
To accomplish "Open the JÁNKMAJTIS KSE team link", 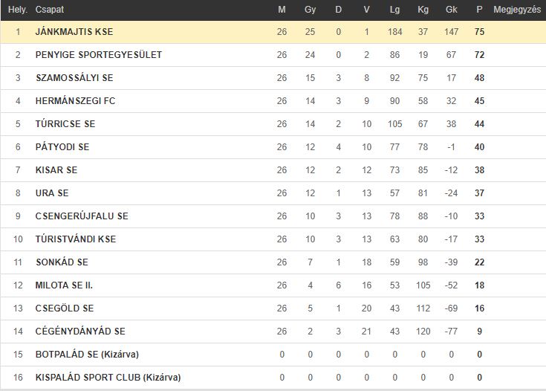I will 74,32.
